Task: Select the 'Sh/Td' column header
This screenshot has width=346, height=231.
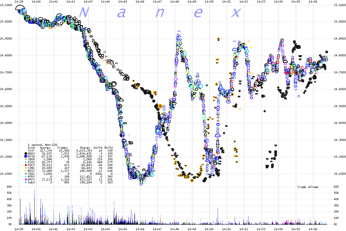Action: tap(108, 148)
